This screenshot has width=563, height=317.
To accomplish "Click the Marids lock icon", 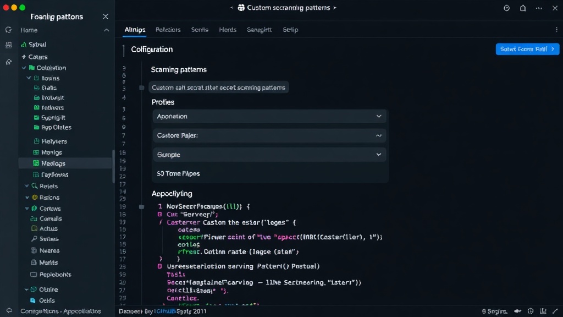I will 34,263.
